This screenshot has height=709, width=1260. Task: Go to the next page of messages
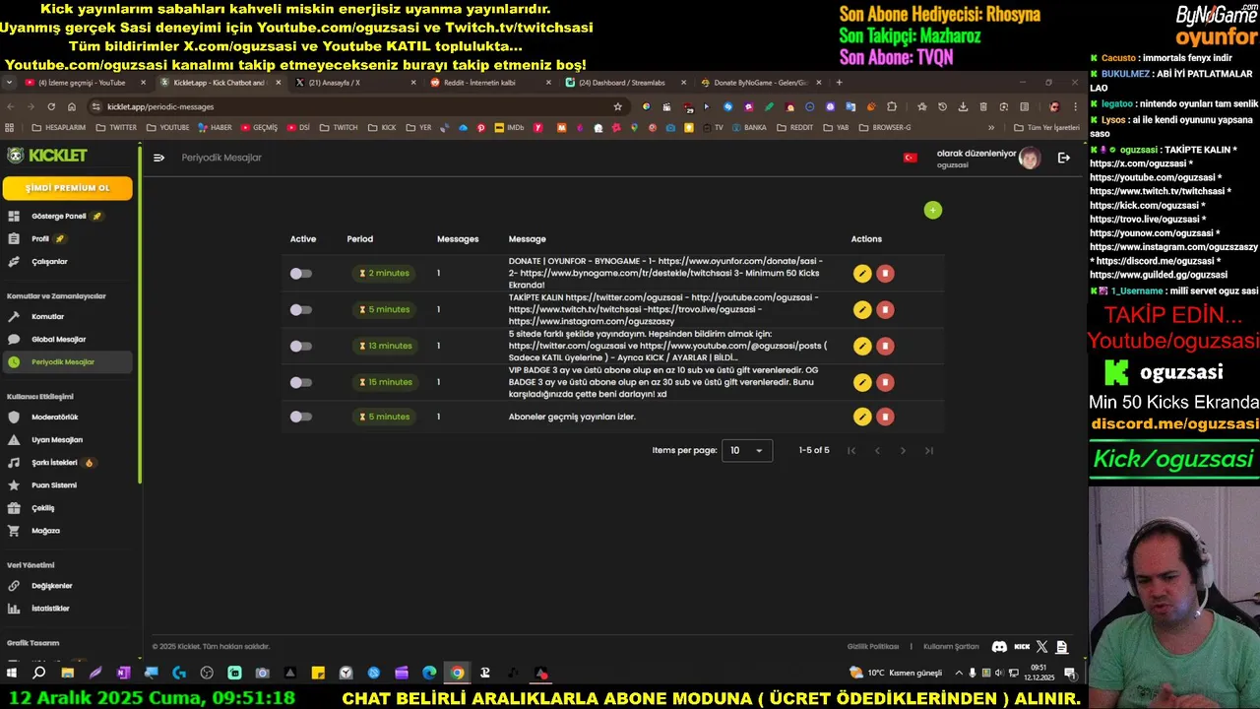coord(903,451)
